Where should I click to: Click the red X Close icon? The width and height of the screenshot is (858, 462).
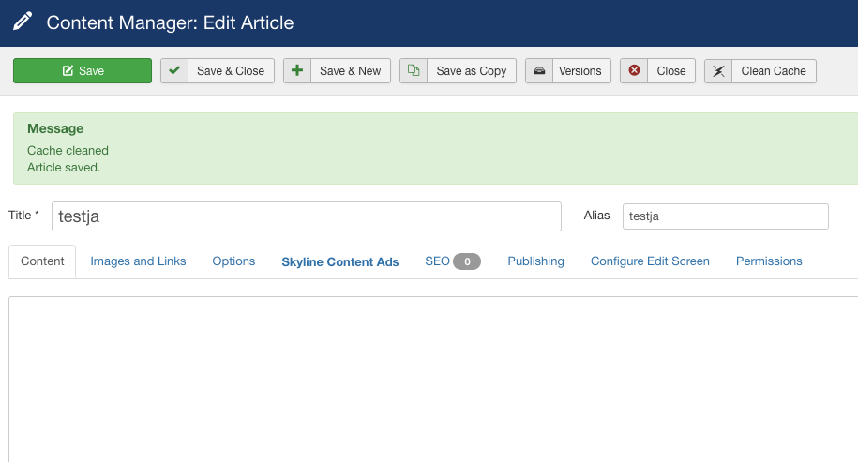click(x=634, y=71)
